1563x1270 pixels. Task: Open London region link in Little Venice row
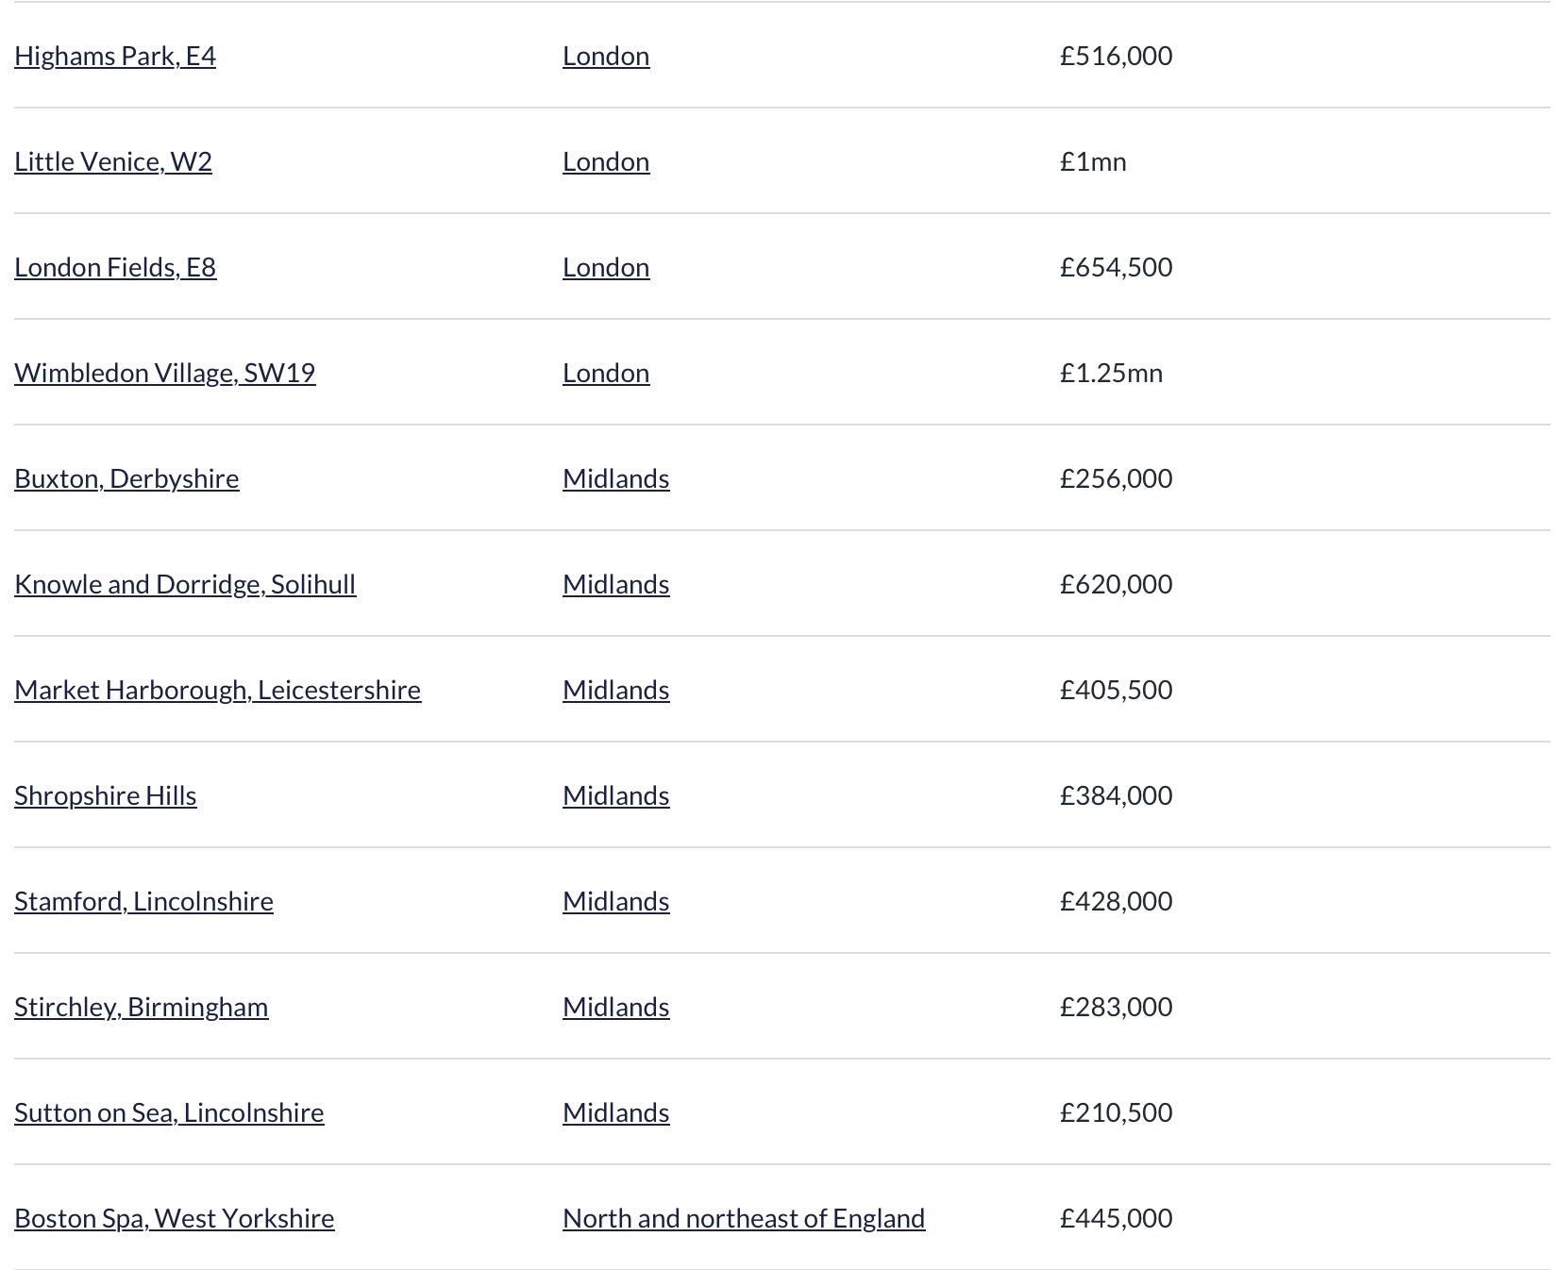606,162
